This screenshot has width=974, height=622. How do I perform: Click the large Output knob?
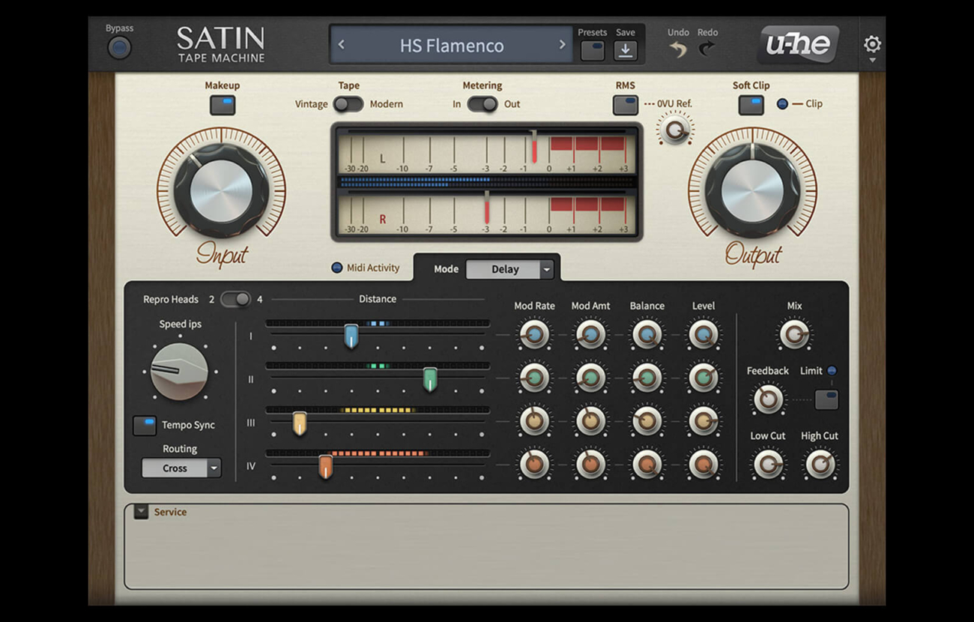click(752, 190)
